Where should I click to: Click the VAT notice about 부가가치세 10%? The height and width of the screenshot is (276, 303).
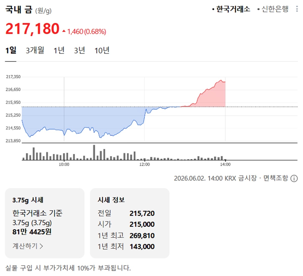(68, 268)
